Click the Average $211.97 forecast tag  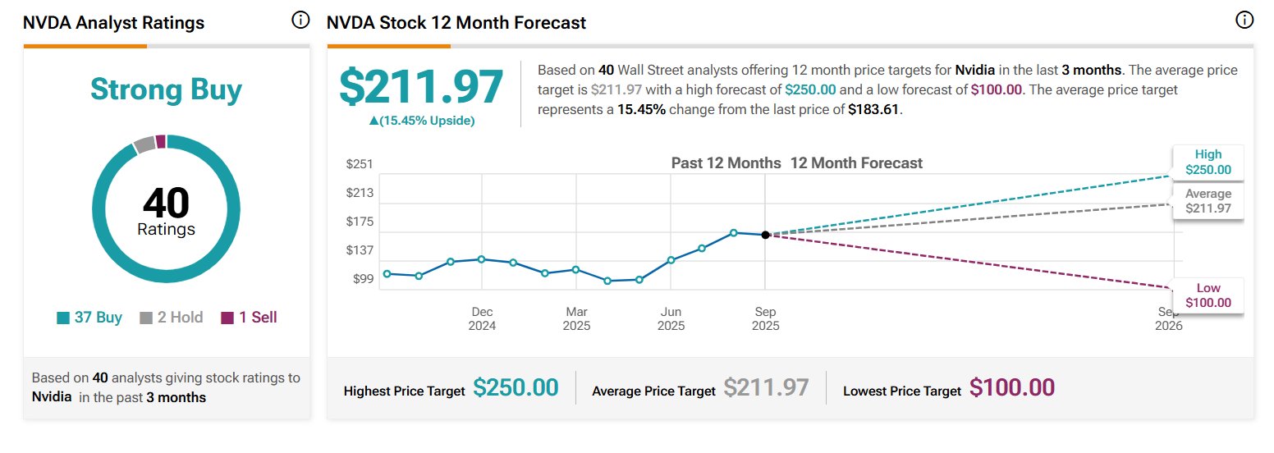(1208, 201)
